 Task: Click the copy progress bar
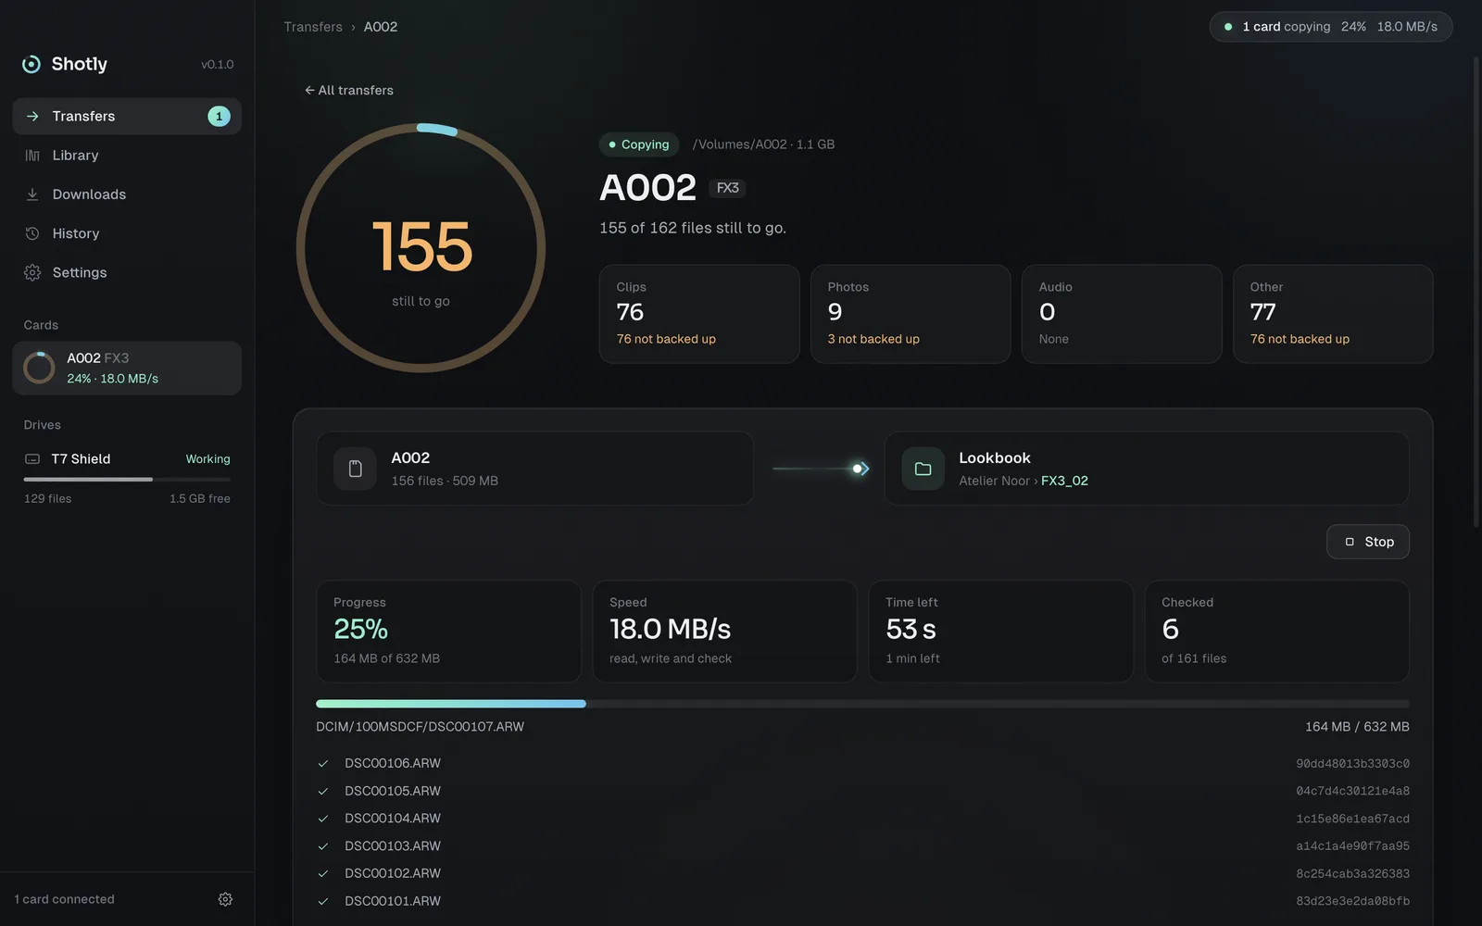click(x=862, y=704)
